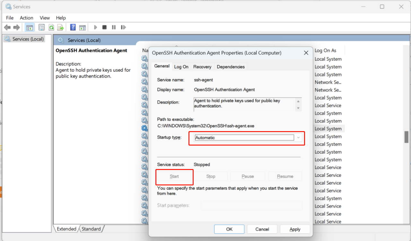This screenshot has width=411, height=241.
Task: Close the OpenSSH Properties dialog with X
Action: (x=306, y=53)
